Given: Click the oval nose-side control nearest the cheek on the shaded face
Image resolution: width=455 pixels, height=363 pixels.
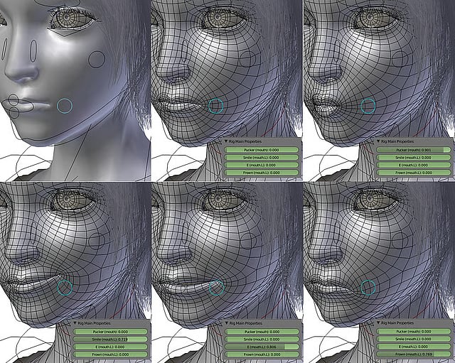Looking at the screenshot, I should pyautogui.click(x=33, y=49).
